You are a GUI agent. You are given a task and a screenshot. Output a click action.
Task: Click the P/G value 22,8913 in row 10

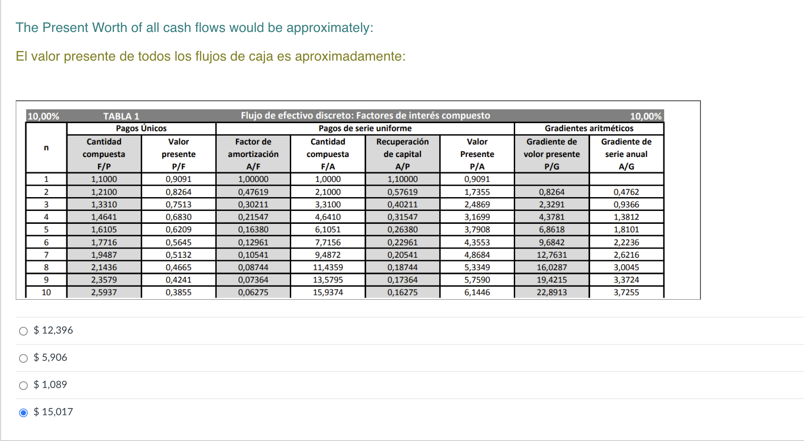[552, 292]
